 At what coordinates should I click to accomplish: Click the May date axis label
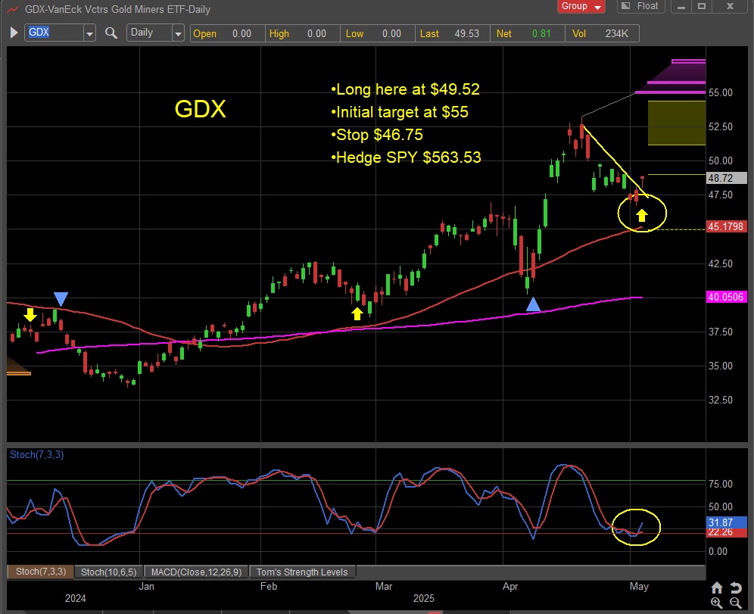point(639,586)
